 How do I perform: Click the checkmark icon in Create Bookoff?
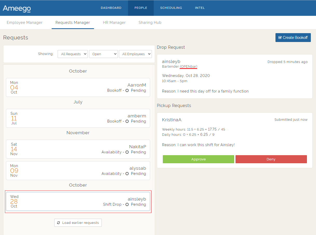pyautogui.click(x=280, y=38)
